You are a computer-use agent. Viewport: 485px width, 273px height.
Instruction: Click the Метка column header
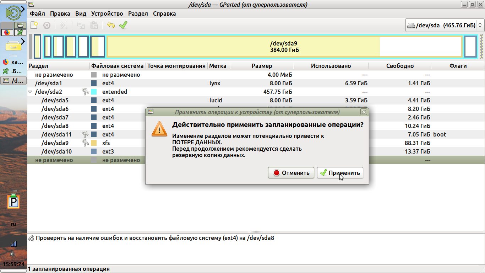pyautogui.click(x=219, y=66)
